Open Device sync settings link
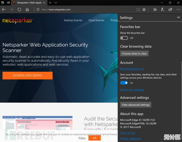The width and height of the screenshot is (182, 142). pos(132,90)
